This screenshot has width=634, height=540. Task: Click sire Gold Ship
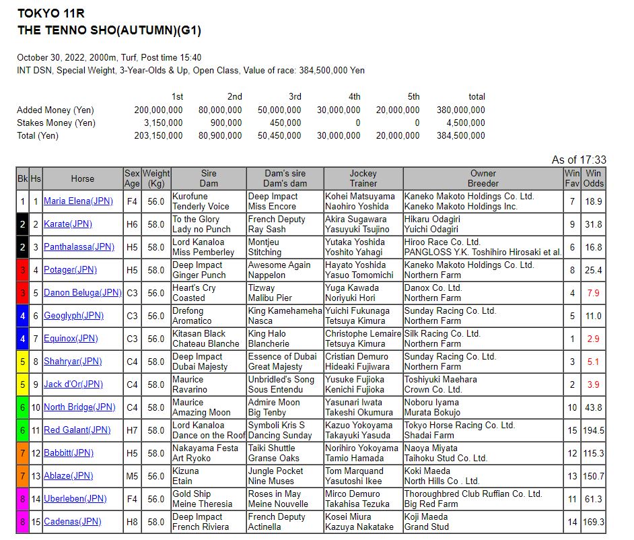coord(192,494)
